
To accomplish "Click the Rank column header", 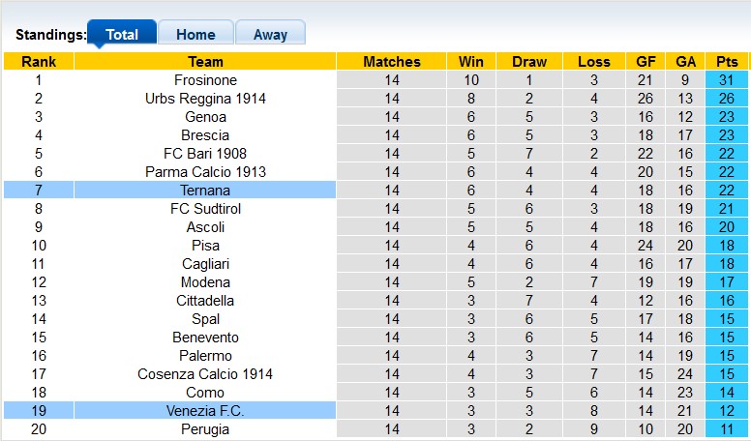I will click(x=39, y=62).
